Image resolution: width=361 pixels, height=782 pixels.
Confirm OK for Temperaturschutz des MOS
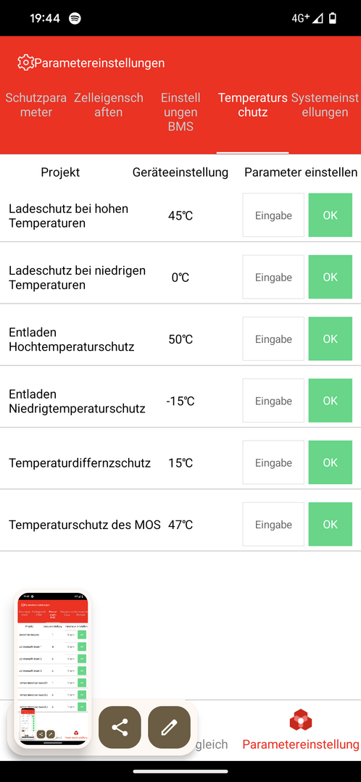330,525
